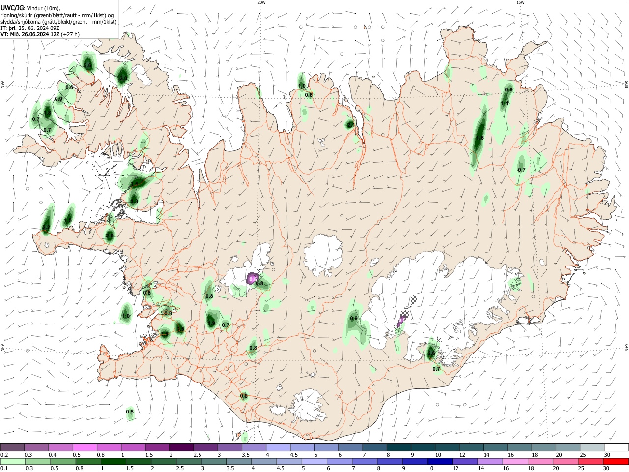Click the bright red swatch after 30
Screen dimensions: 629x472
click(x=615, y=461)
